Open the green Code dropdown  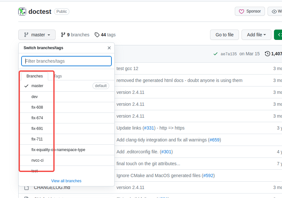click(x=279, y=35)
